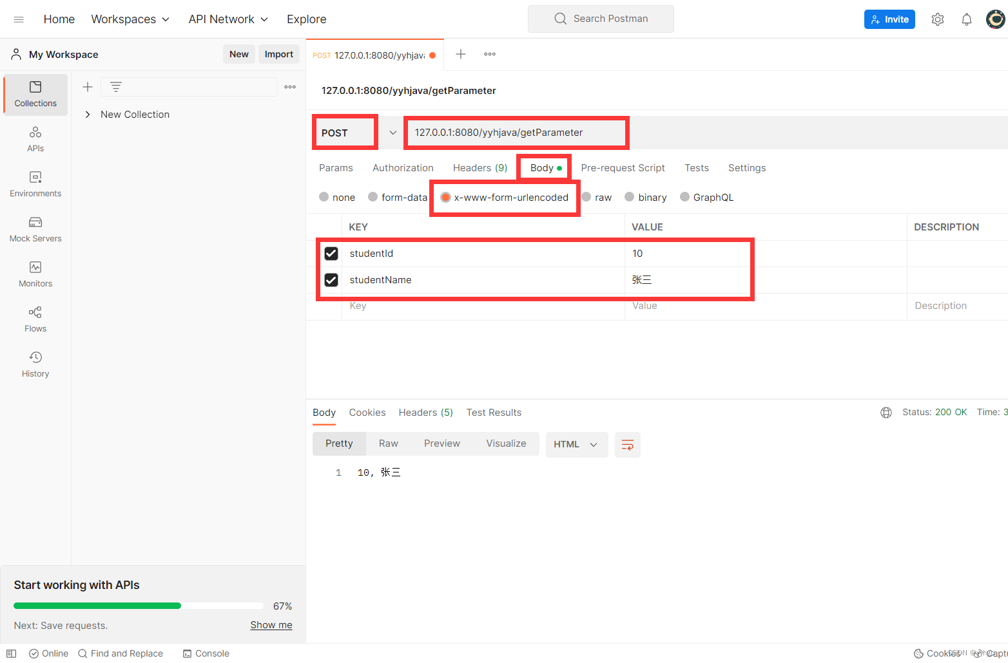Image resolution: width=1008 pixels, height=663 pixels.
Task: Open the API Network dropdown
Action: click(x=228, y=19)
